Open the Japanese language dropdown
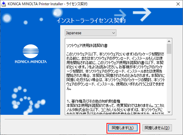This screenshot has width=183, height=135. [x=91, y=33]
